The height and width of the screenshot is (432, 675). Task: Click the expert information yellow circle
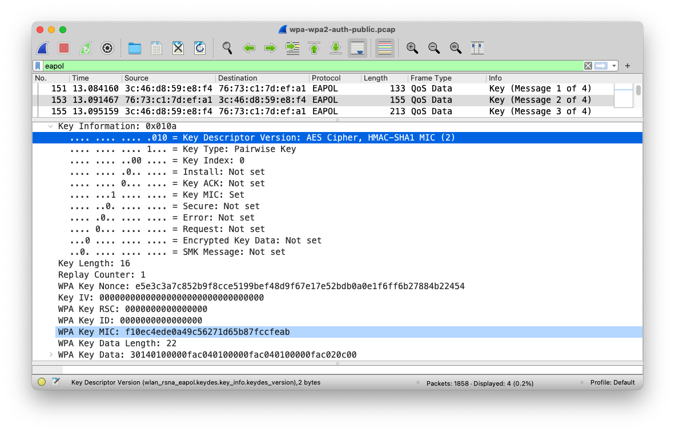coord(42,382)
